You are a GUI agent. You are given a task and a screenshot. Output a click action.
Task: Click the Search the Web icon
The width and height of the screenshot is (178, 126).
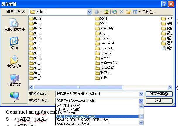pyautogui.click(x=115, y=12)
